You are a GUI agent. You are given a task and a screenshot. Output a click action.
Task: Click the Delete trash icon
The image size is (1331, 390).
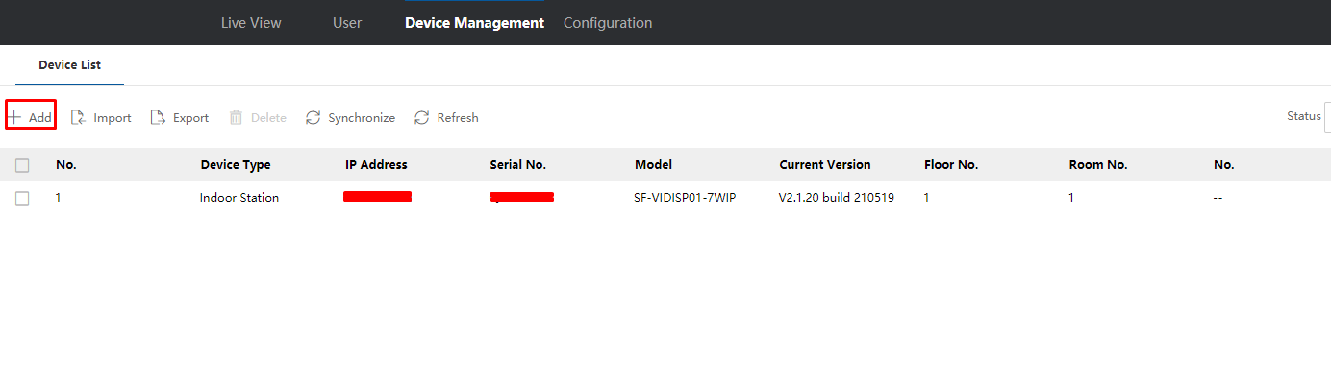(236, 117)
